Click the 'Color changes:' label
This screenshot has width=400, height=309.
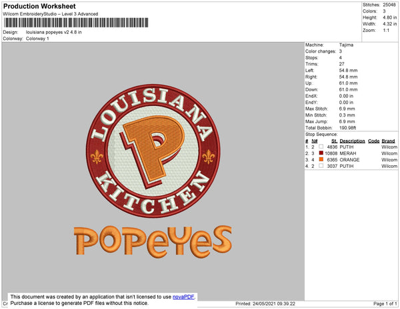point(321,51)
